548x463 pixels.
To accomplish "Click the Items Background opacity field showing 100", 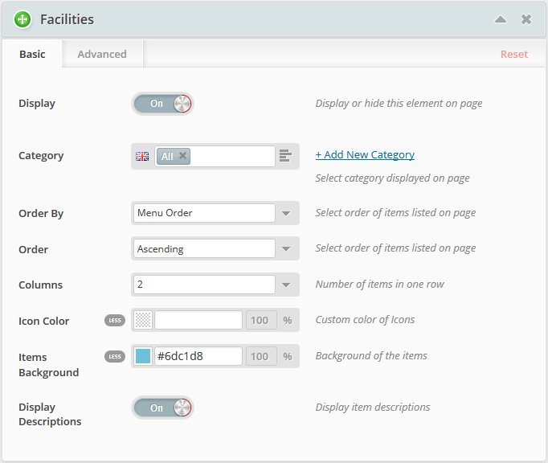I will [261, 356].
